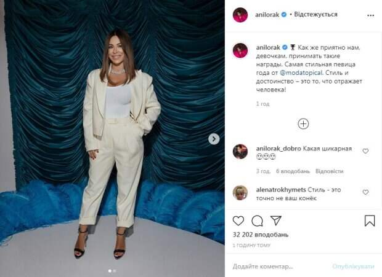382x277 pixels.
Task: Like alenatrokhymets' comment heart
Action: [365, 192]
